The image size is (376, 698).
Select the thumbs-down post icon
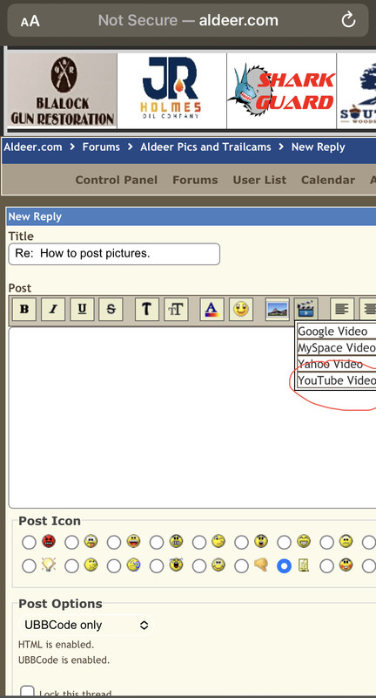pyautogui.click(x=241, y=565)
